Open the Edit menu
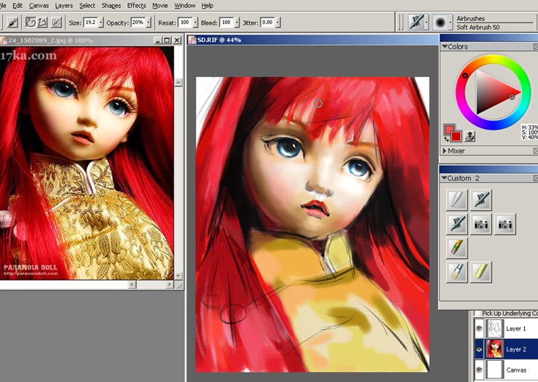This screenshot has height=382, width=538. [17, 6]
